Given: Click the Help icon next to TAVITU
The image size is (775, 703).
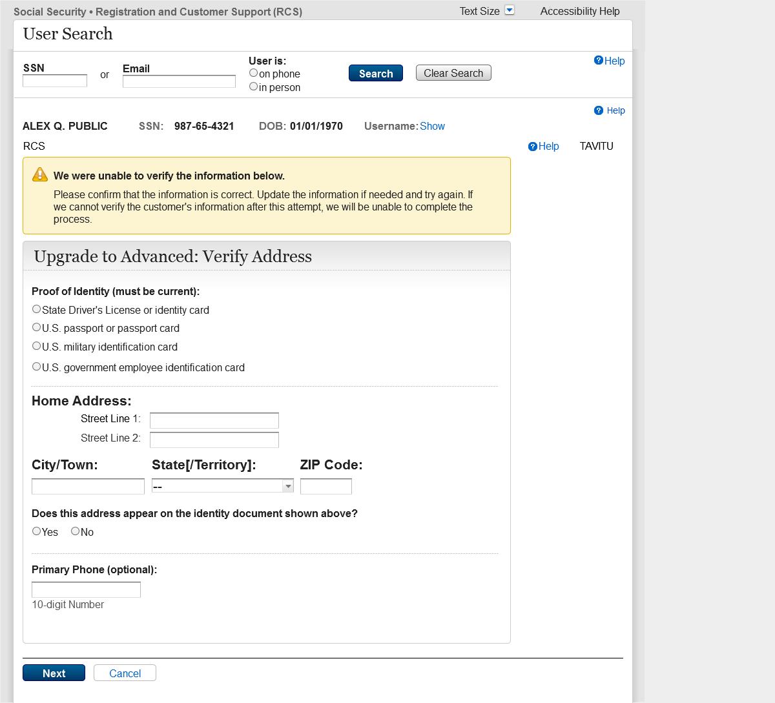Looking at the screenshot, I should [533, 147].
